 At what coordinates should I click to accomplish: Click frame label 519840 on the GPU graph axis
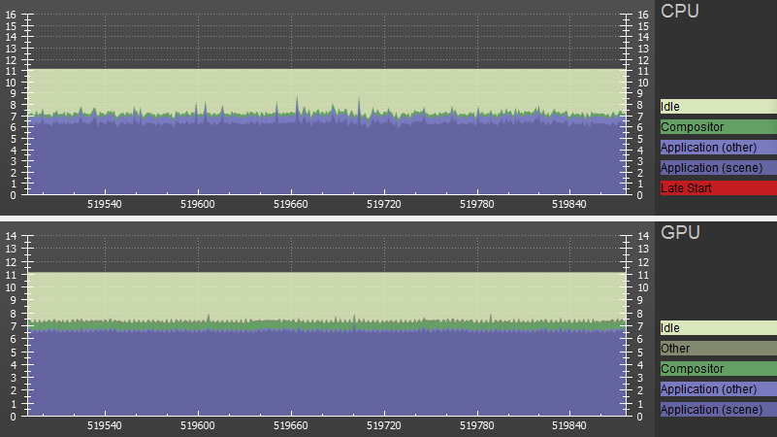[x=572, y=426]
